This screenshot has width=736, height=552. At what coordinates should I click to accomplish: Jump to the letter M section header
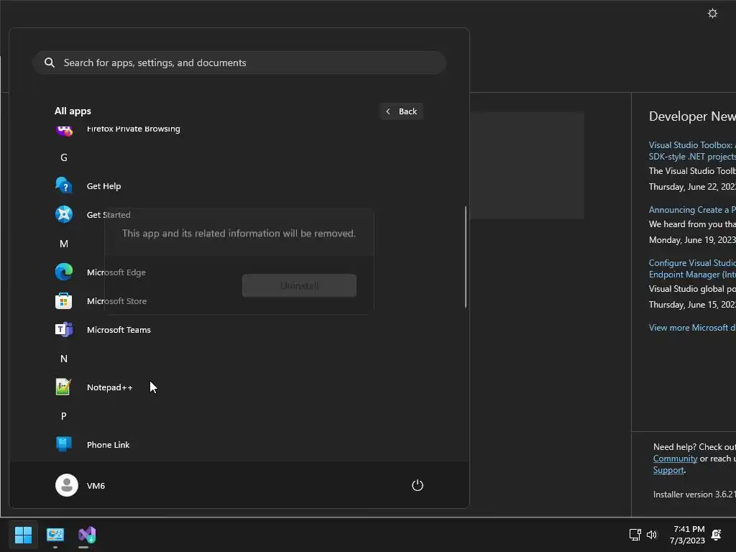pos(64,244)
